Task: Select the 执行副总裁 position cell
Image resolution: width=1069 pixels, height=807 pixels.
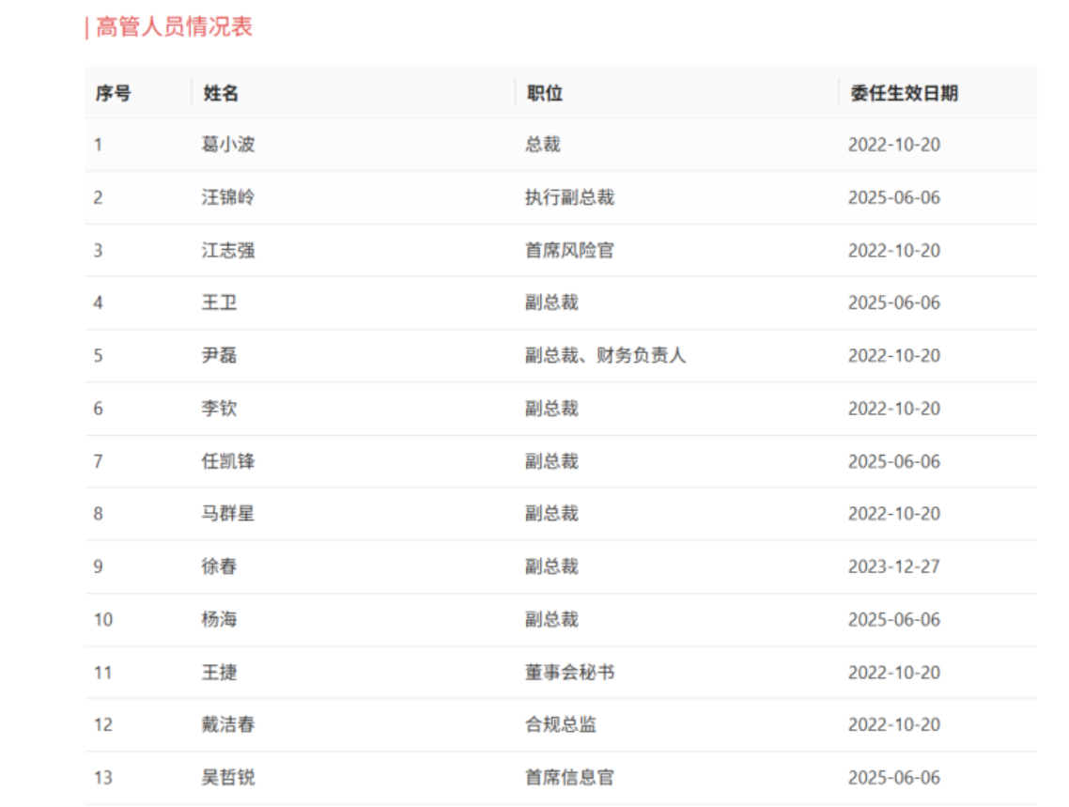Action: tap(570, 197)
